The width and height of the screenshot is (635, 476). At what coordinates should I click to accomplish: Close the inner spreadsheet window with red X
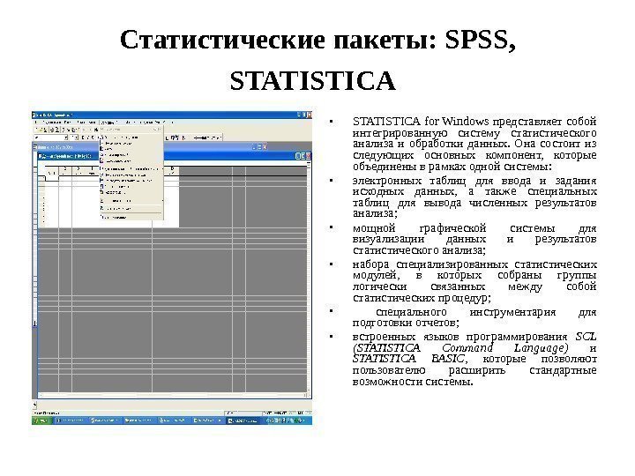click(x=308, y=156)
